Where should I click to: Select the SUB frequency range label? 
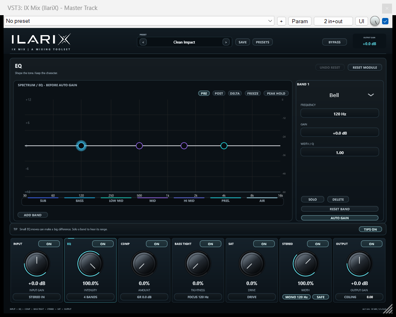coord(43,201)
